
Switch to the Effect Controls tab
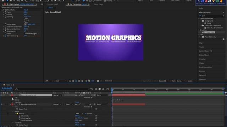point(22,4)
